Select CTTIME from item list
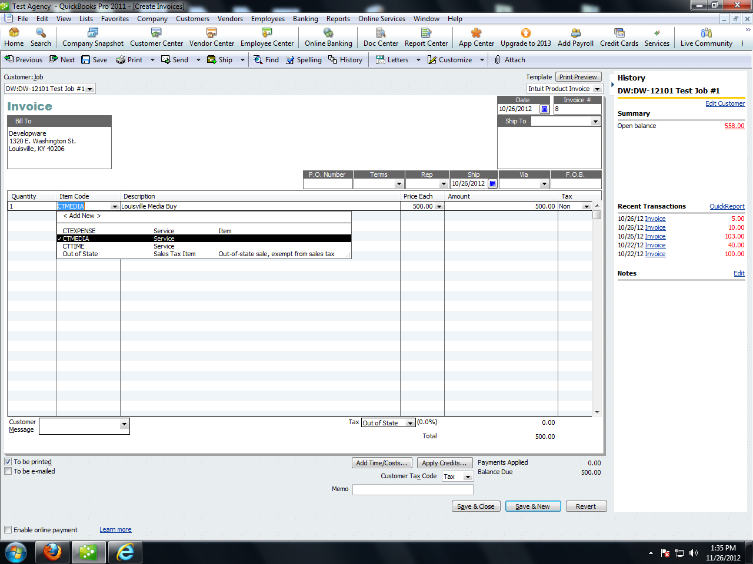Image resolution: width=753 pixels, height=564 pixels. (x=204, y=246)
